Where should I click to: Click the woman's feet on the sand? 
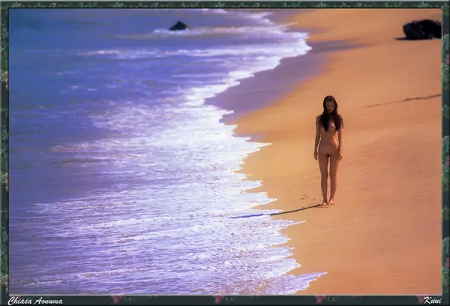tap(328, 202)
